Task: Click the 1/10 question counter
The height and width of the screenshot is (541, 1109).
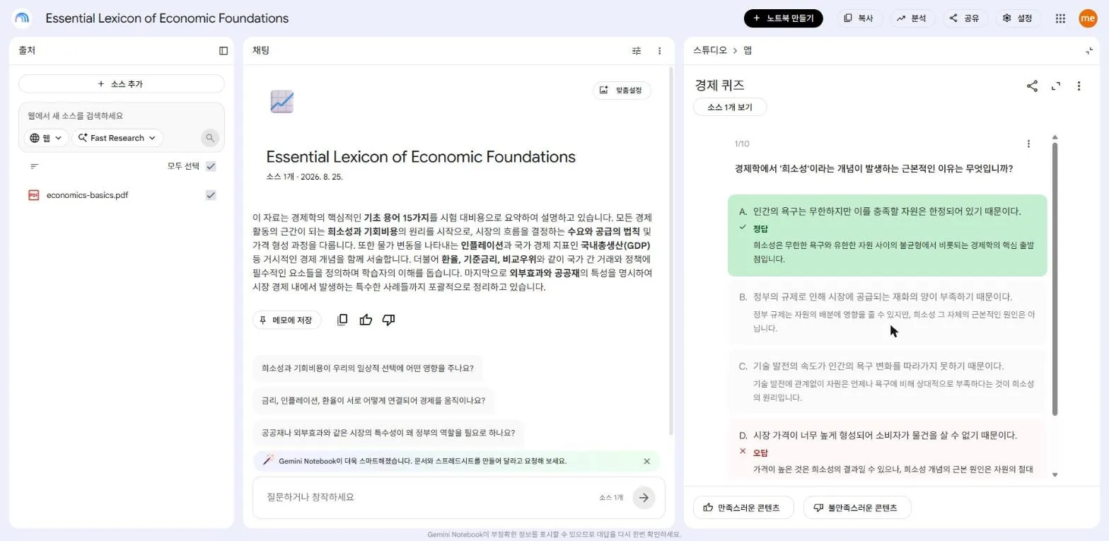Action: (x=742, y=144)
